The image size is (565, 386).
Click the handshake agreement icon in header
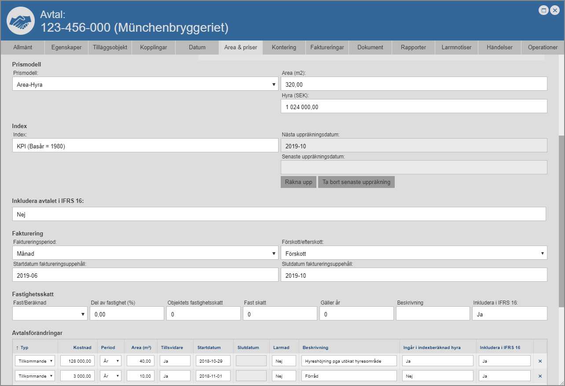[21, 21]
